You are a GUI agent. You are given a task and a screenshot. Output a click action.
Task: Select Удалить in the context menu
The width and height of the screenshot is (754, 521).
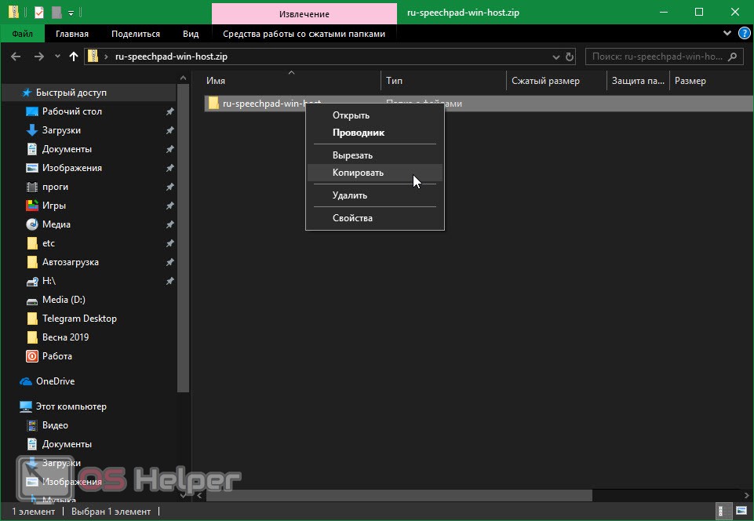[x=350, y=195]
